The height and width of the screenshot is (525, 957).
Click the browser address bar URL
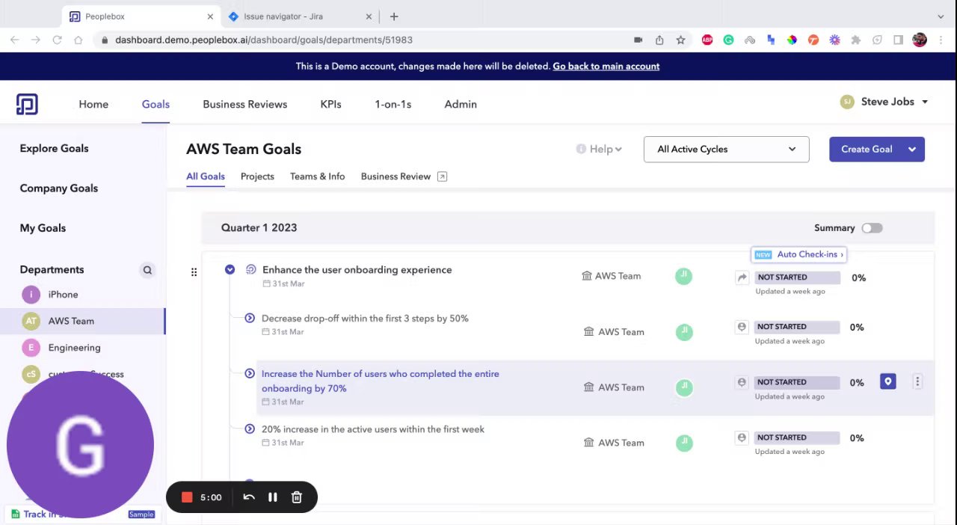pos(264,40)
